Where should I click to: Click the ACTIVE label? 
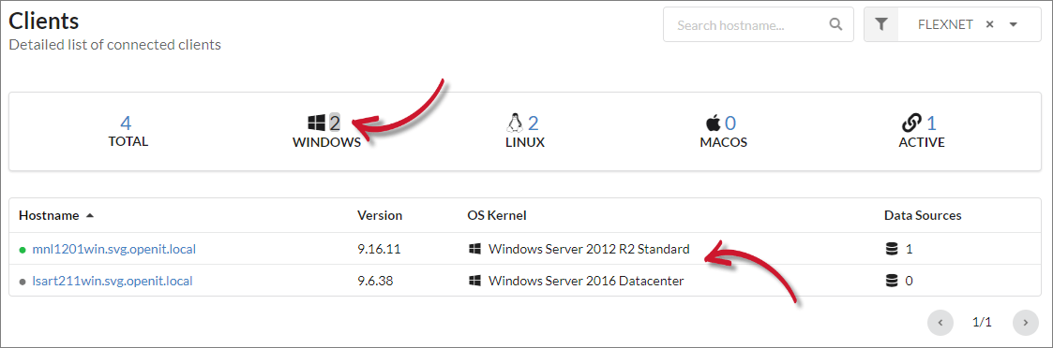click(922, 143)
